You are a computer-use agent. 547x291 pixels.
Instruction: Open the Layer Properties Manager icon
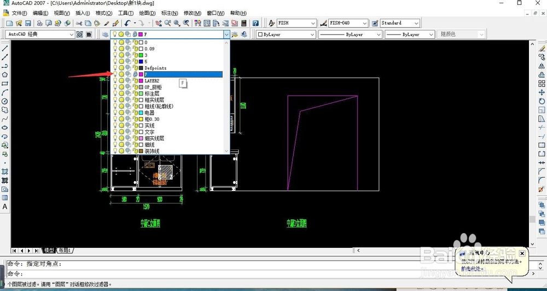click(x=105, y=34)
